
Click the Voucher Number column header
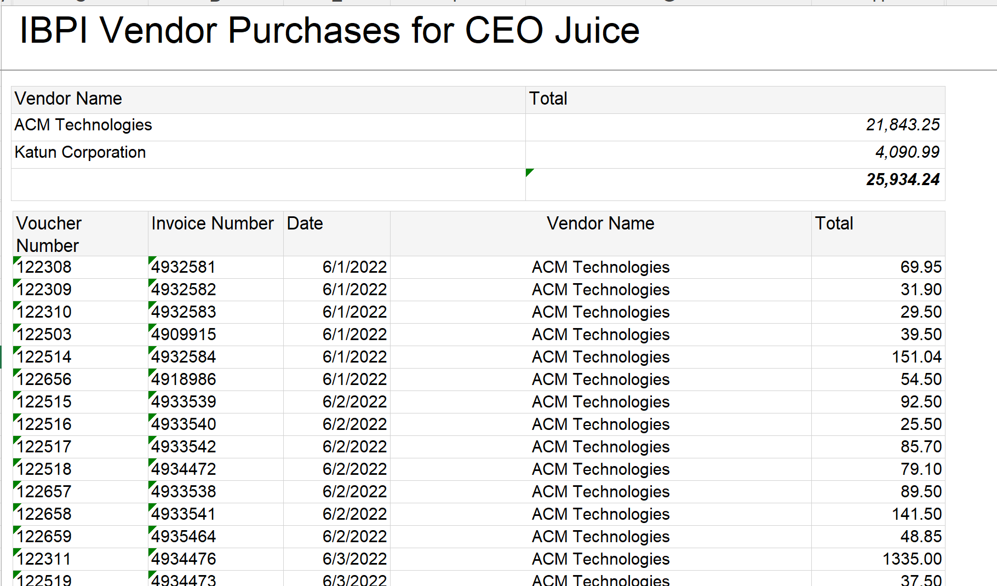(x=80, y=234)
